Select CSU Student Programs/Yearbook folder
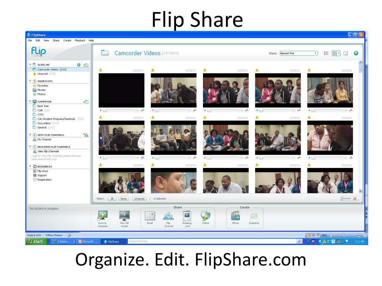Screen dimensions: 382x286 point(58,119)
